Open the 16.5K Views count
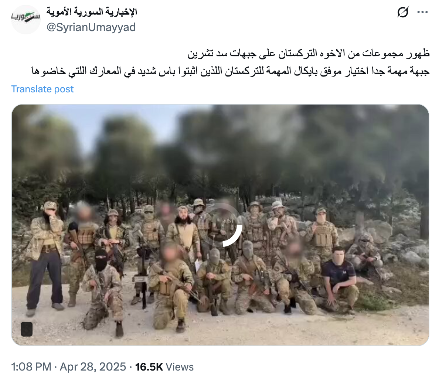Screen dimensions: 439x382 [x=164, y=366]
